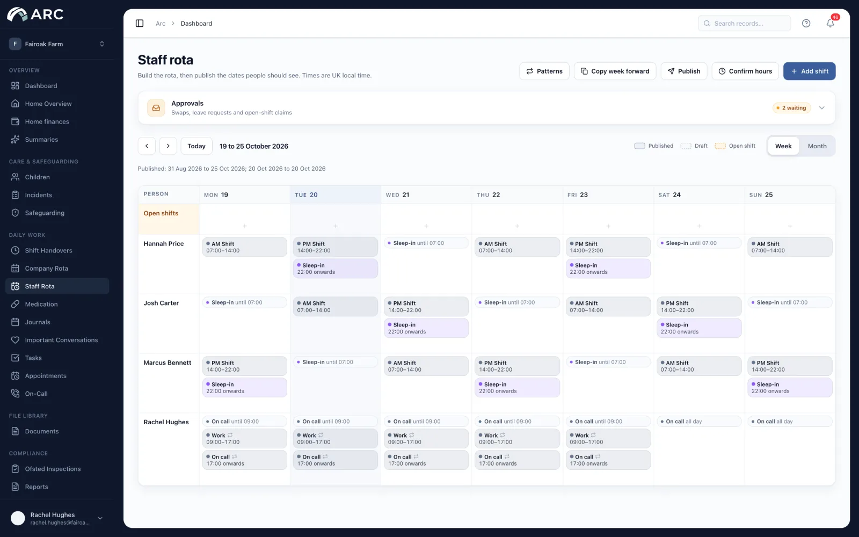Expand the Approvals panel chevron
This screenshot has width=859, height=537.
tap(821, 108)
